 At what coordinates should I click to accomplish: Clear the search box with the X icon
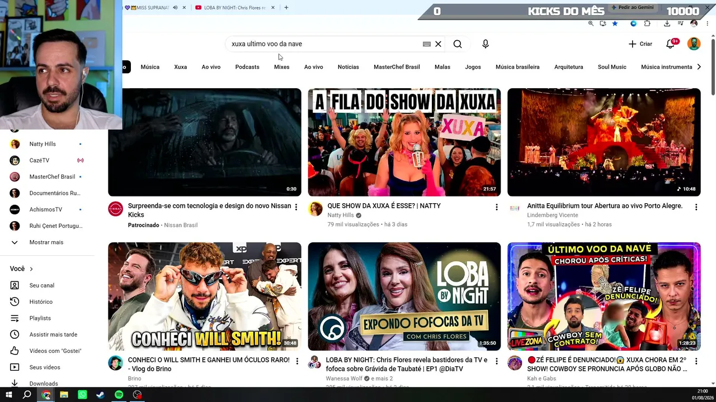pyautogui.click(x=439, y=44)
